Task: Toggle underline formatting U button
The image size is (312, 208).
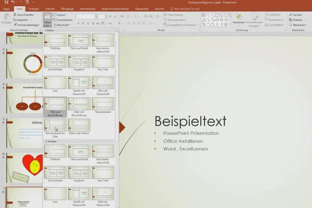Action: [x=88, y=23]
